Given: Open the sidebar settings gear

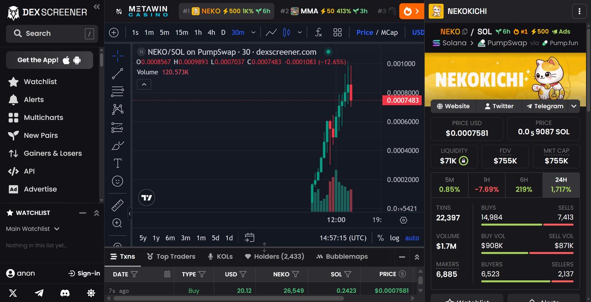Looking at the screenshot, I should (x=91, y=293).
